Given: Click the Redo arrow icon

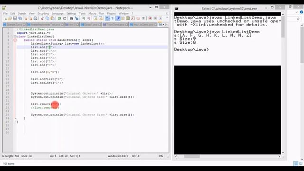Looking at the screenshot, I should click(x=65, y=19).
